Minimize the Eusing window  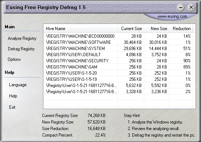point(181,8)
